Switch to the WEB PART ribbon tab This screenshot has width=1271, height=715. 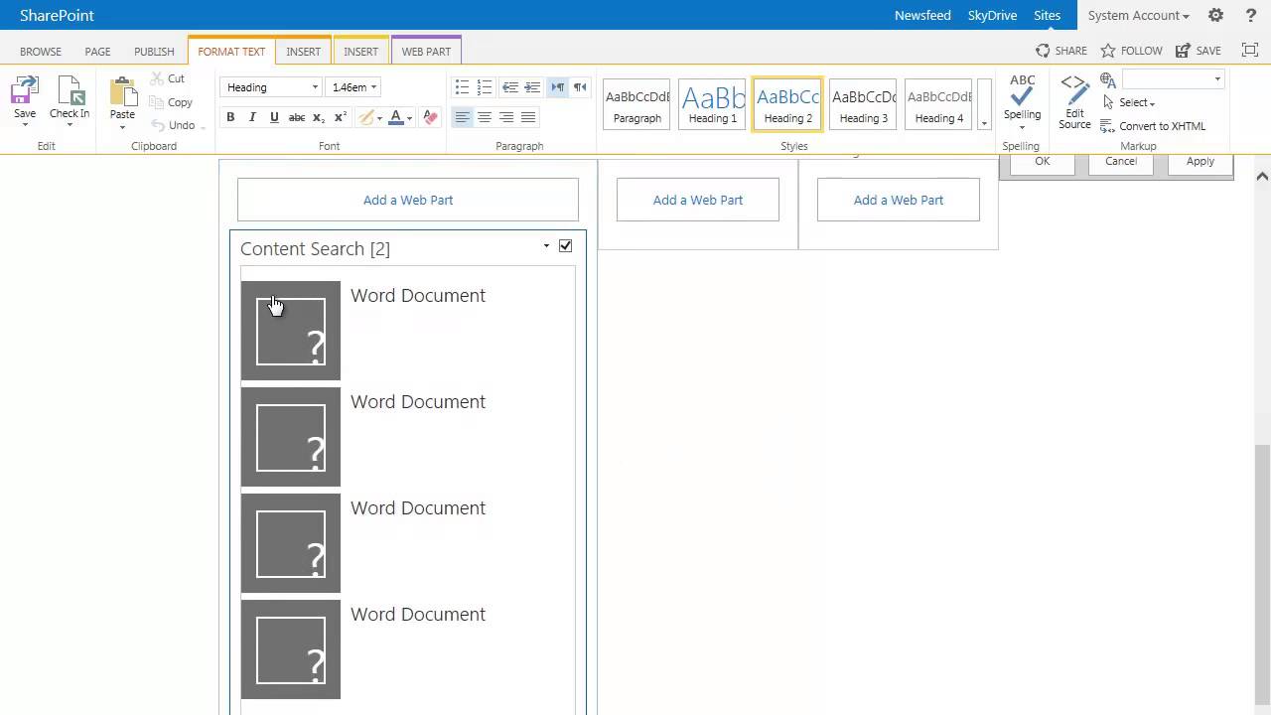click(x=426, y=52)
